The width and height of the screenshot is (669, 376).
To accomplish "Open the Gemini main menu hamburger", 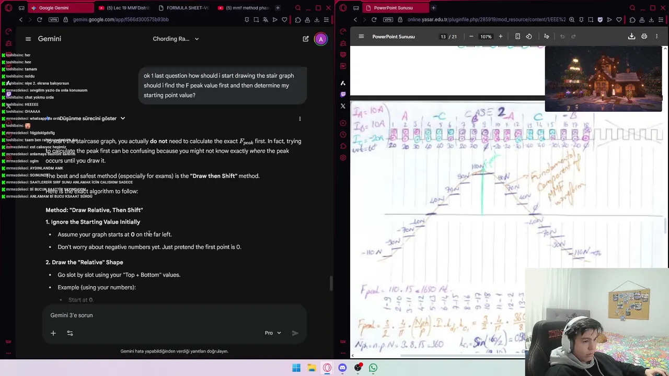I will point(28,39).
